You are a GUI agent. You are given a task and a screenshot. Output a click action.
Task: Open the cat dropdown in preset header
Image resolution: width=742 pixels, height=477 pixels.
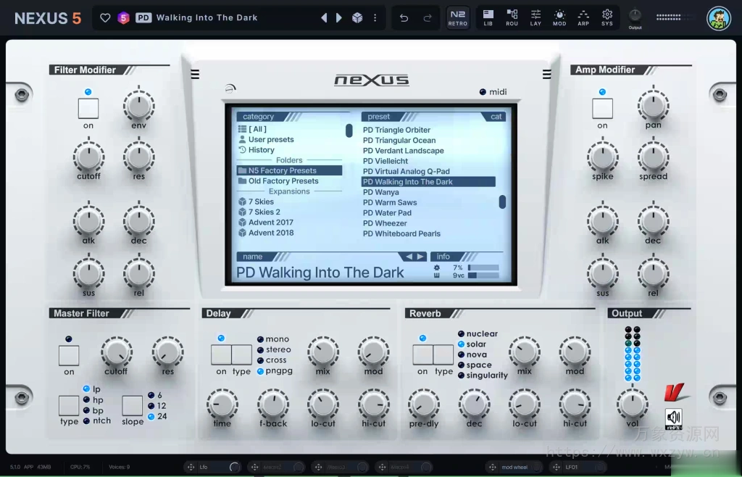pos(496,116)
